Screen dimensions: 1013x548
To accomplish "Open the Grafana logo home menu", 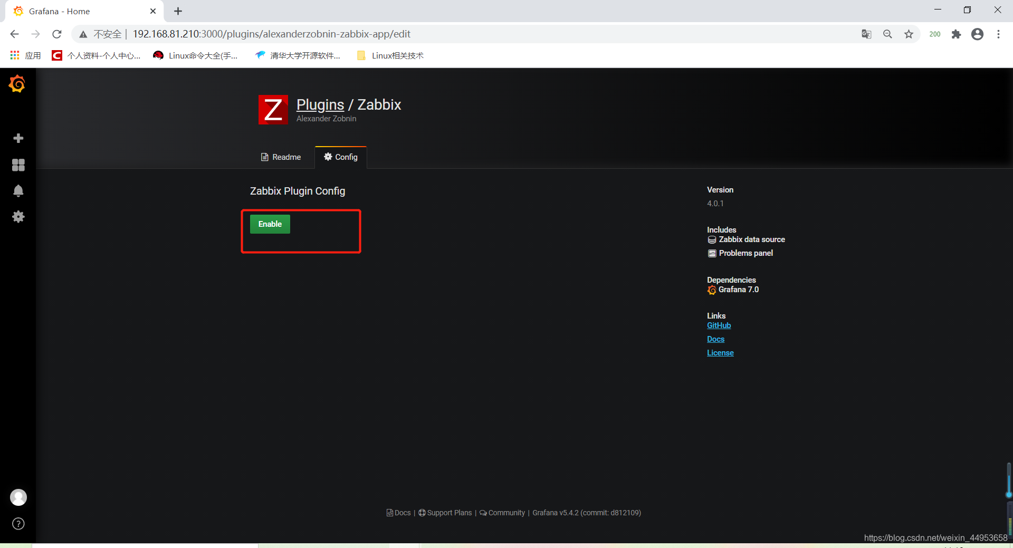I will 17,84.
